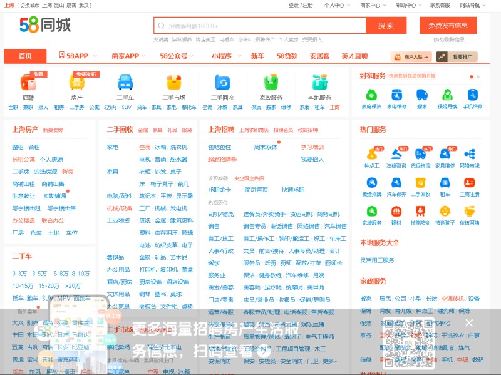Open the 租车 service icon
This screenshot has height=375, width=501.
point(445,183)
